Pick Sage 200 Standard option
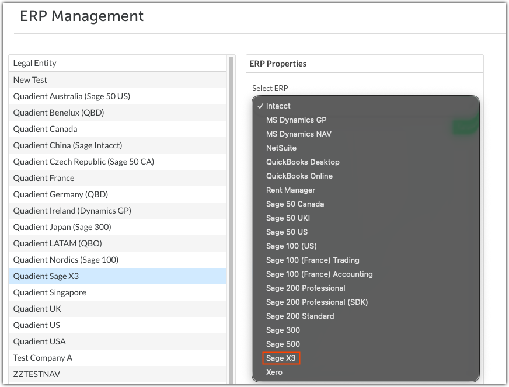The width and height of the screenshot is (509, 387). (365, 316)
